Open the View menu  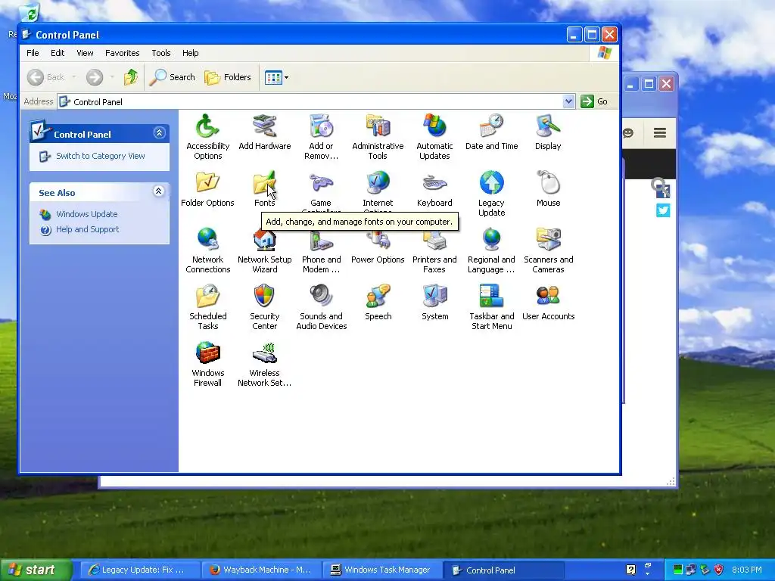point(85,53)
